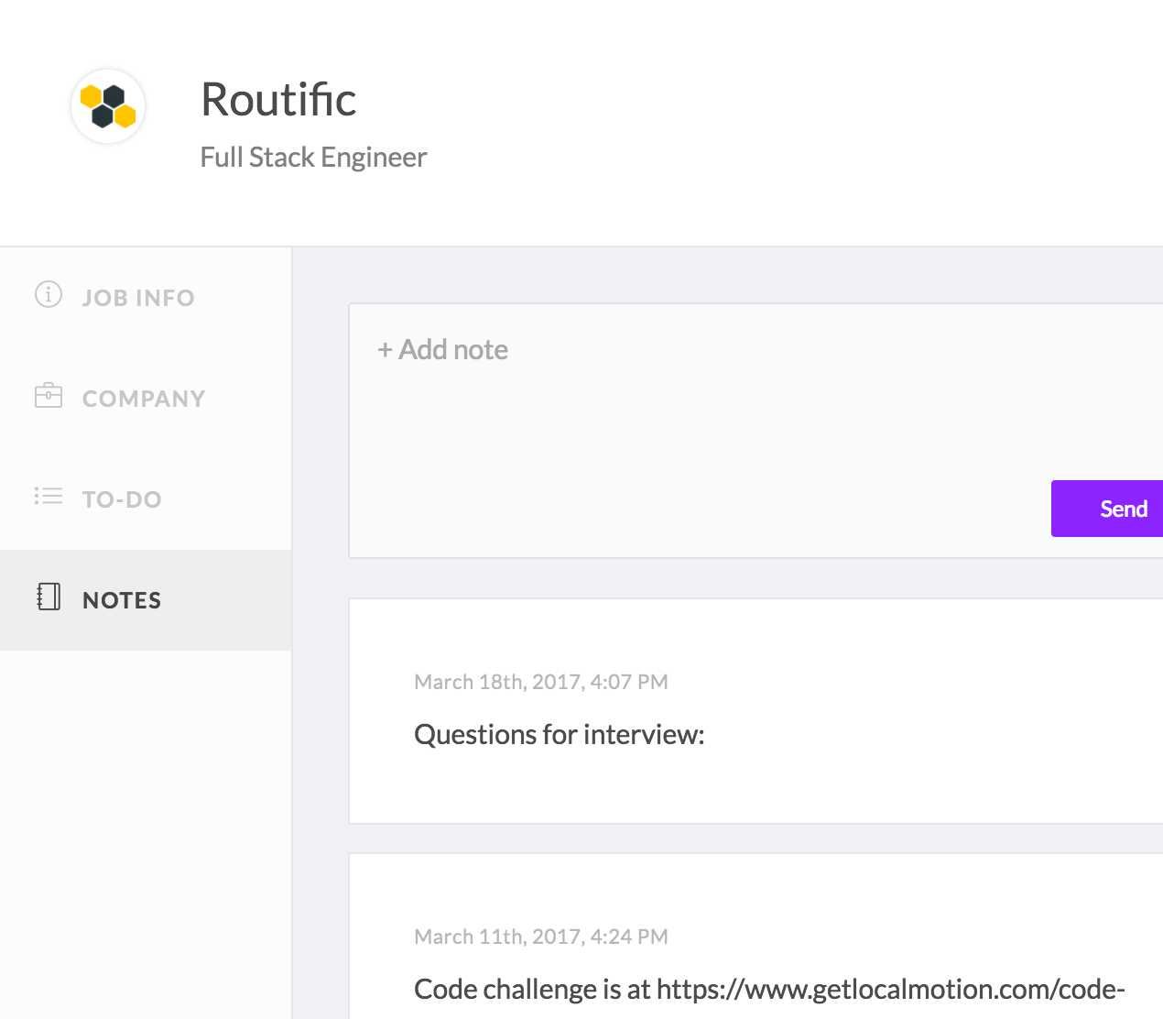
Task: Select the NOTES tab label
Action: click(x=122, y=600)
